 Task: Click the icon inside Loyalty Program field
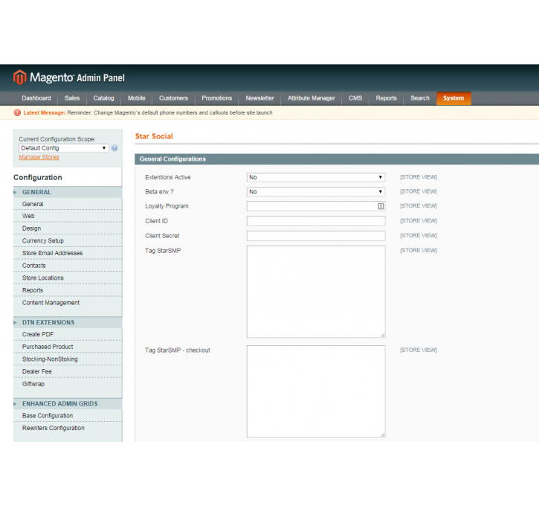380,206
